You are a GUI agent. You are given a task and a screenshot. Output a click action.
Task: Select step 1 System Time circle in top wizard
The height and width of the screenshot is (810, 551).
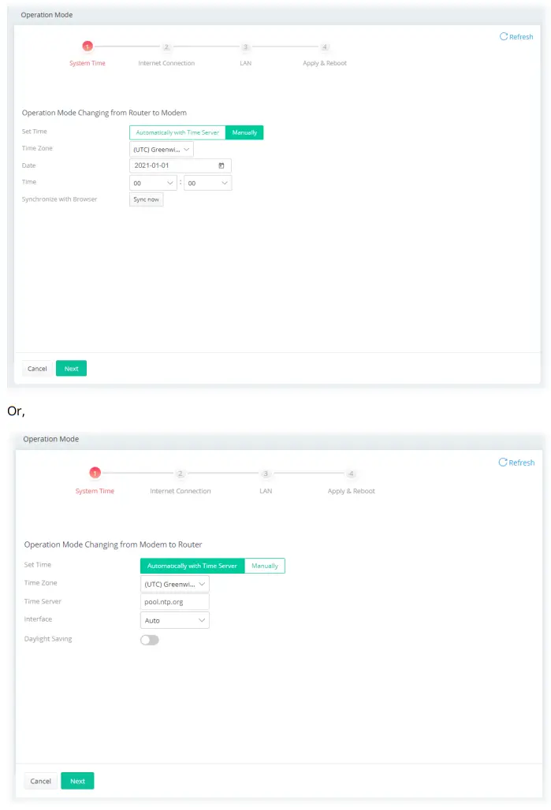click(x=87, y=47)
